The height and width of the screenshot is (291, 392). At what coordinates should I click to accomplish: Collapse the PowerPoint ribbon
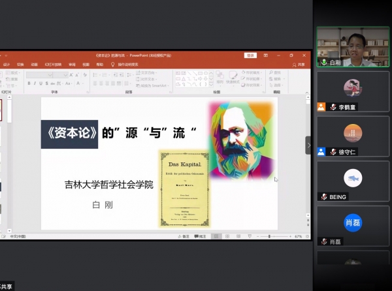307,93
